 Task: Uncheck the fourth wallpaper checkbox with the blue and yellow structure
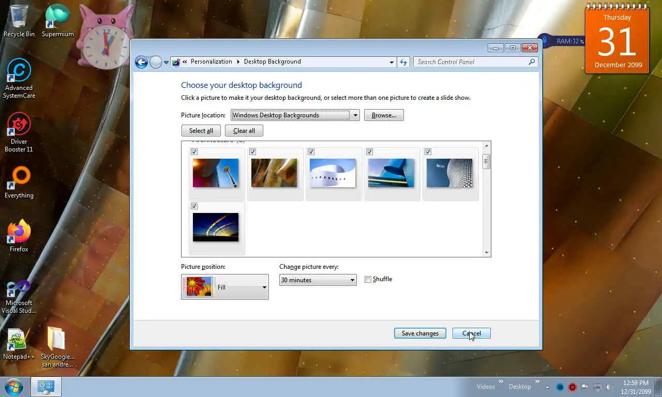pyautogui.click(x=370, y=151)
